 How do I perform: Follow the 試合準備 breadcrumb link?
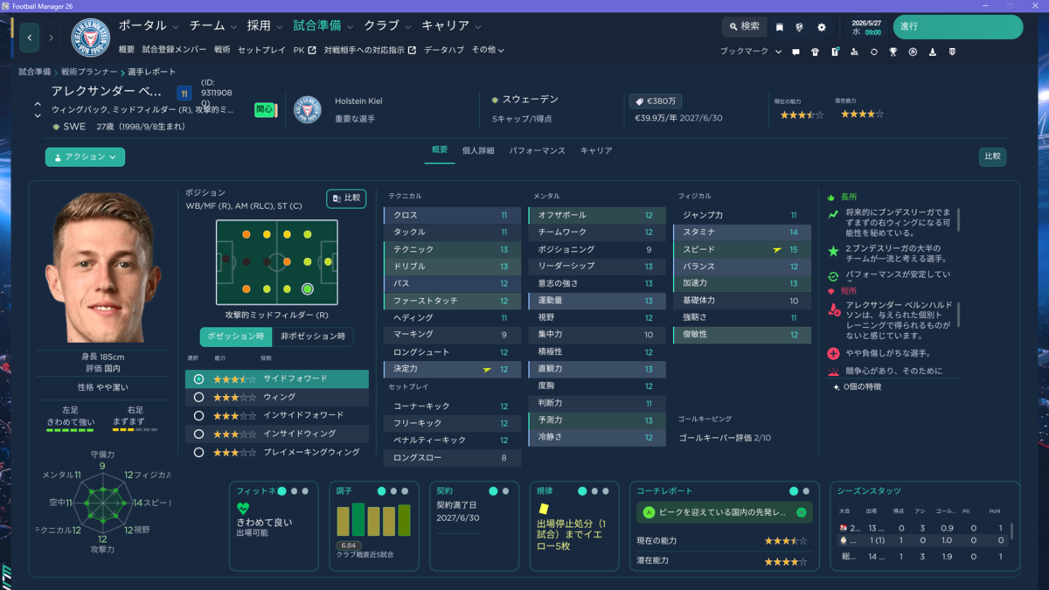pyautogui.click(x=34, y=72)
